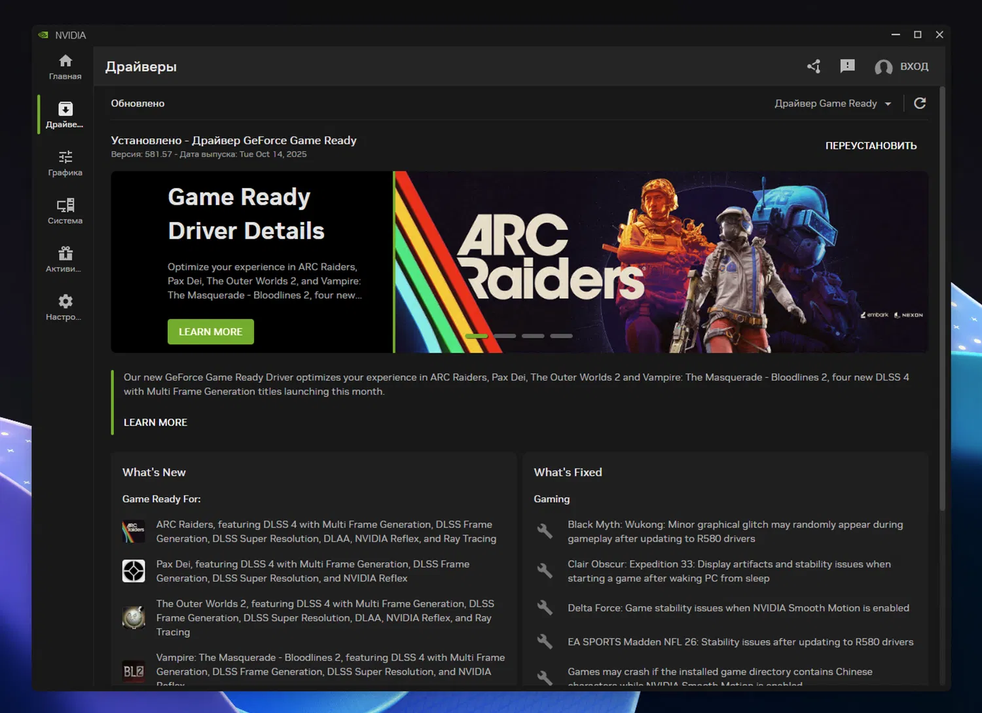Open the feedback icon in header
Screen dimensions: 982x713
(x=848, y=66)
